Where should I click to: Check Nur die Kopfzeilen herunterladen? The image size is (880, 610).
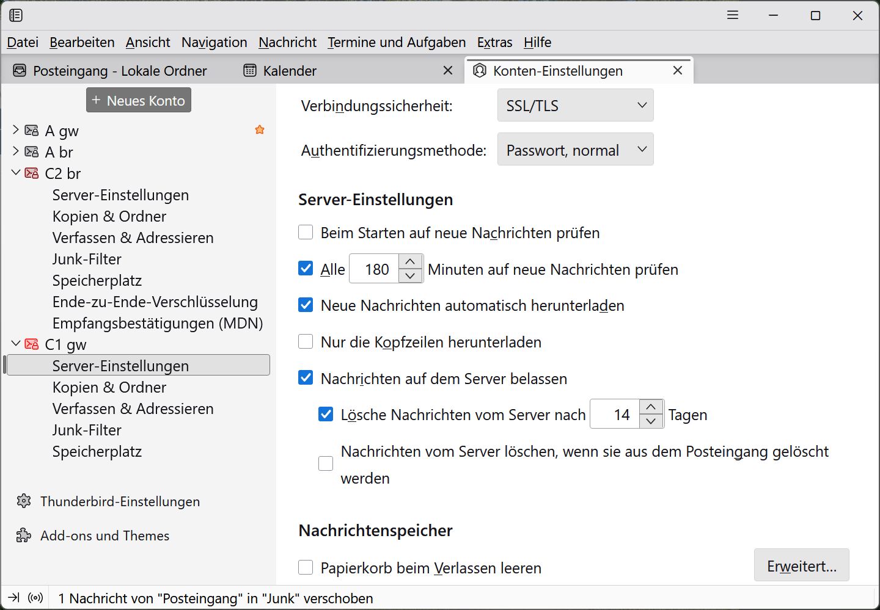coord(306,342)
